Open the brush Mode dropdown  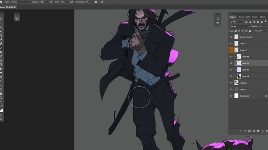pyautogui.click(x=21, y=2)
